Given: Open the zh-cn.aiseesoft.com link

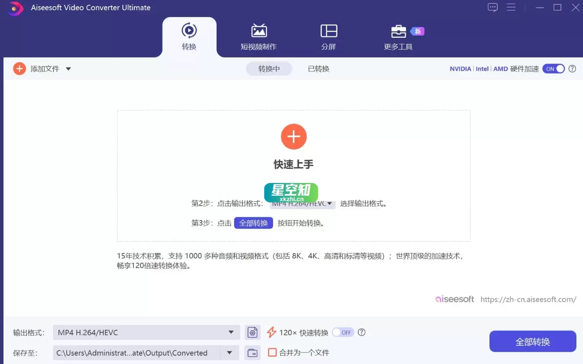Looking at the screenshot, I should (x=528, y=300).
